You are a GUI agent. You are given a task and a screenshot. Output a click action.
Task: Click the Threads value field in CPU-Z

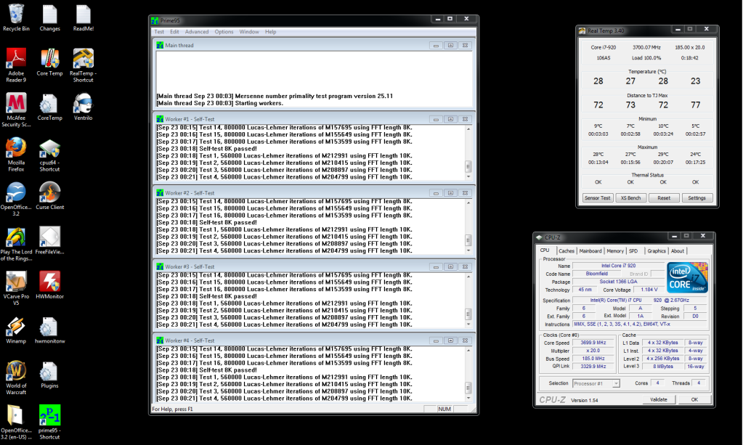[699, 383]
